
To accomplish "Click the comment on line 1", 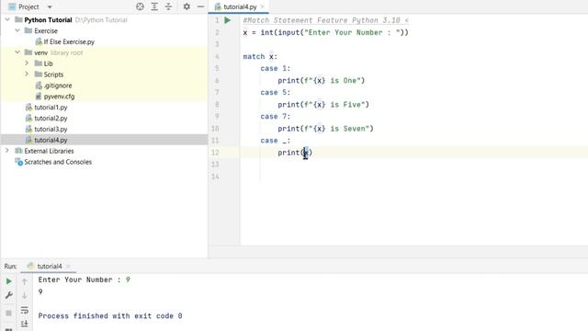I will tap(325, 20).
